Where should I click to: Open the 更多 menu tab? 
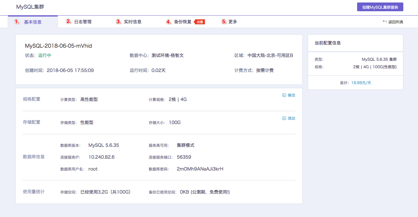[x=233, y=22]
